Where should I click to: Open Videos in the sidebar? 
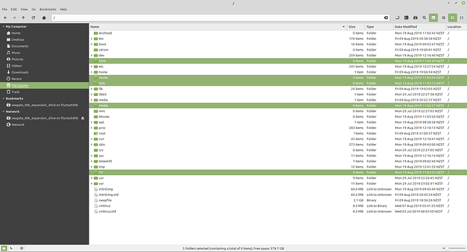[45, 66]
